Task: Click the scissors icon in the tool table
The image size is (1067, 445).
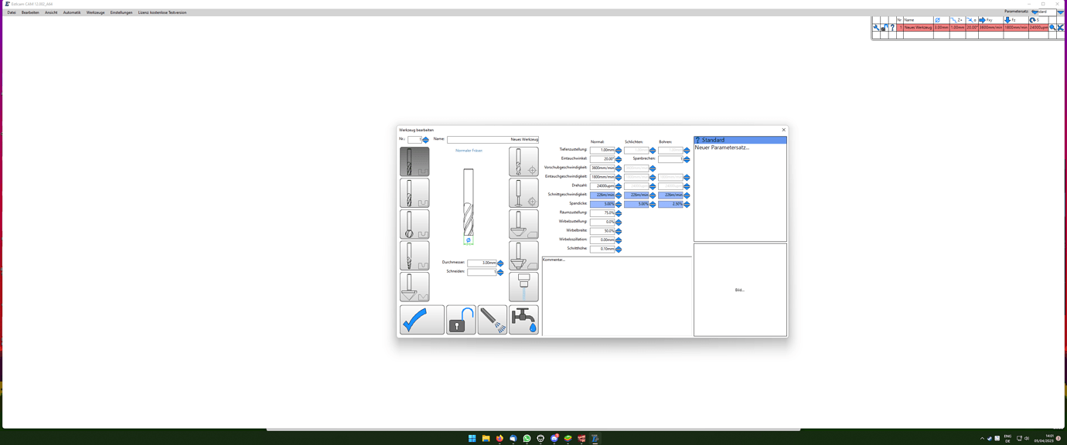Action: (x=1061, y=28)
